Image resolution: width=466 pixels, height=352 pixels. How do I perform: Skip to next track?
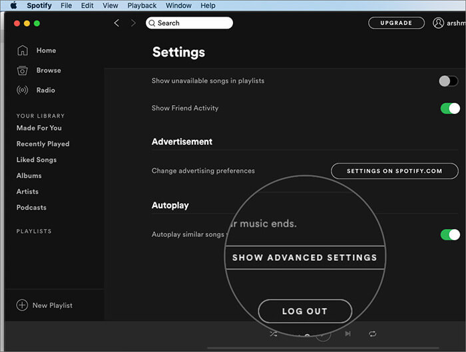(348, 334)
